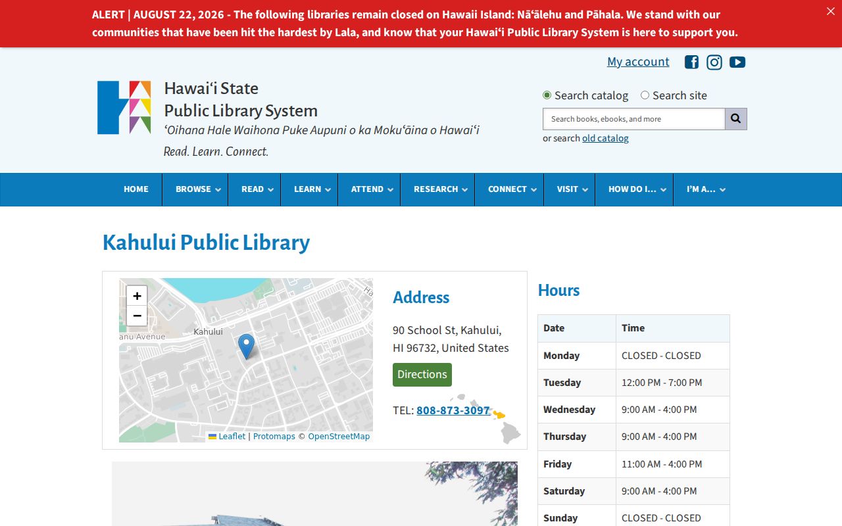Expand the I'm A... menu
This screenshot has width=842, height=526.
coord(703,189)
